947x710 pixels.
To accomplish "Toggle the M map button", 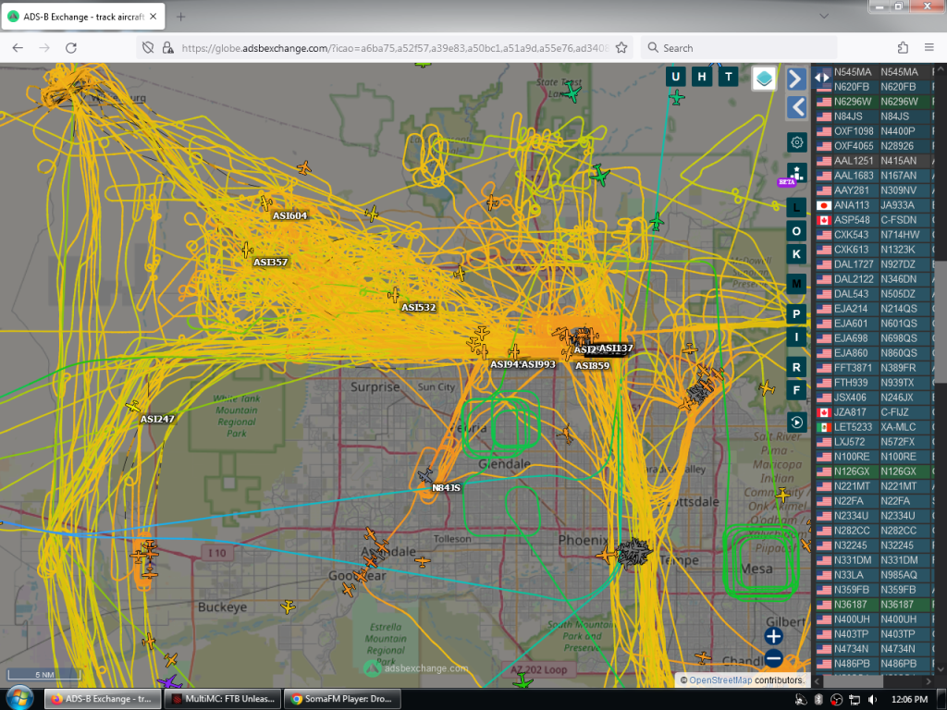I will click(796, 284).
